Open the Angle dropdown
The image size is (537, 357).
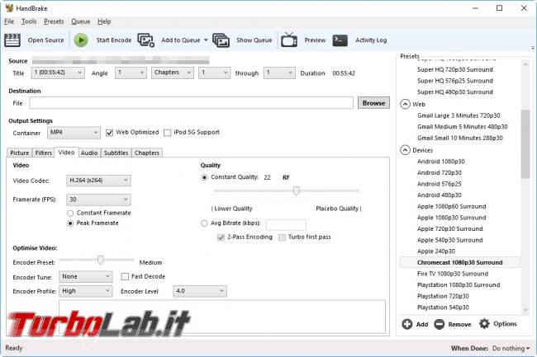131,73
